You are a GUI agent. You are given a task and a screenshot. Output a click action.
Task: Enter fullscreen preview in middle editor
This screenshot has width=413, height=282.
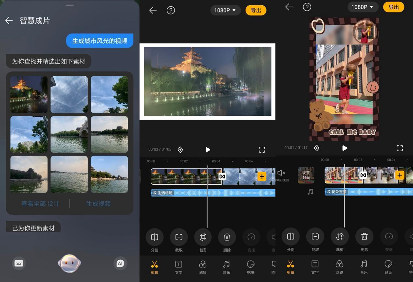tap(262, 150)
